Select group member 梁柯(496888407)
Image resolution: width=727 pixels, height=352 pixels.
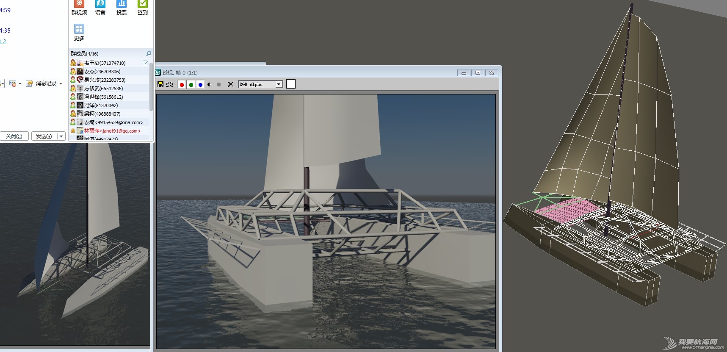[109, 114]
